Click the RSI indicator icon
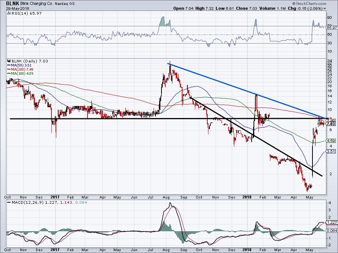 point(9,13)
